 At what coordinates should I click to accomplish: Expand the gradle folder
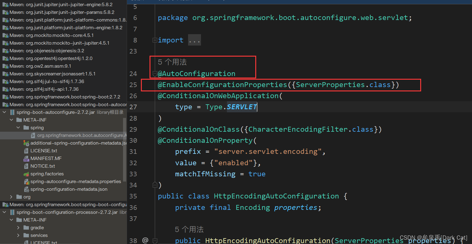(18, 228)
